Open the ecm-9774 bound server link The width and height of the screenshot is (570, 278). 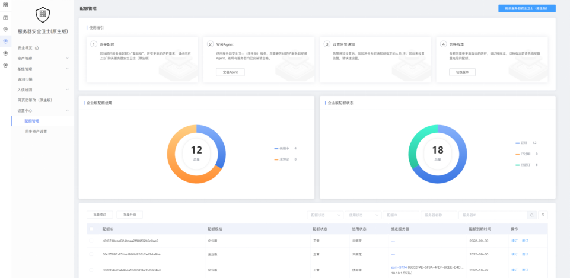click(x=399, y=267)
